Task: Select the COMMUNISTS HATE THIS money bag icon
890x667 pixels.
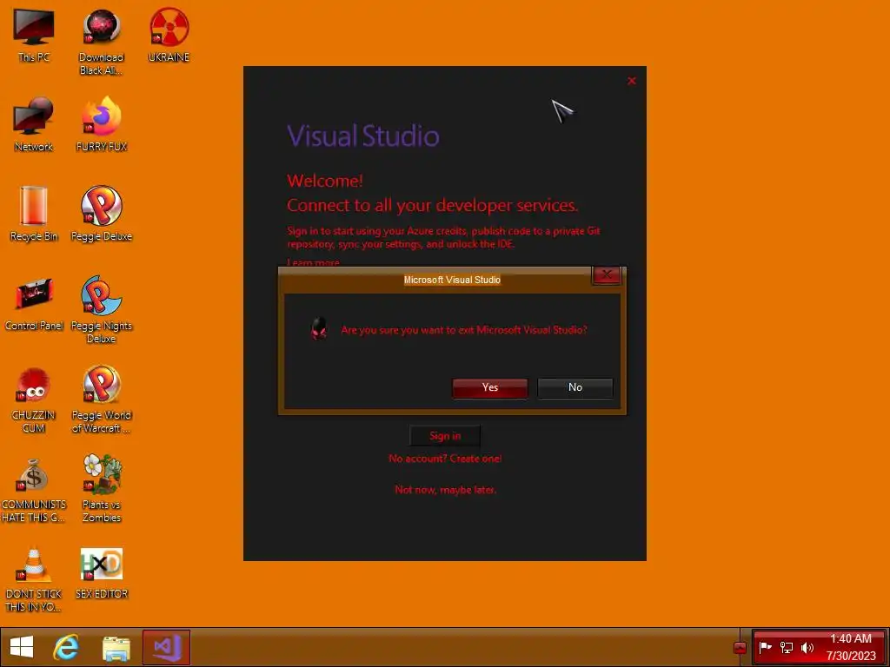Action: [x=34, y=490]
